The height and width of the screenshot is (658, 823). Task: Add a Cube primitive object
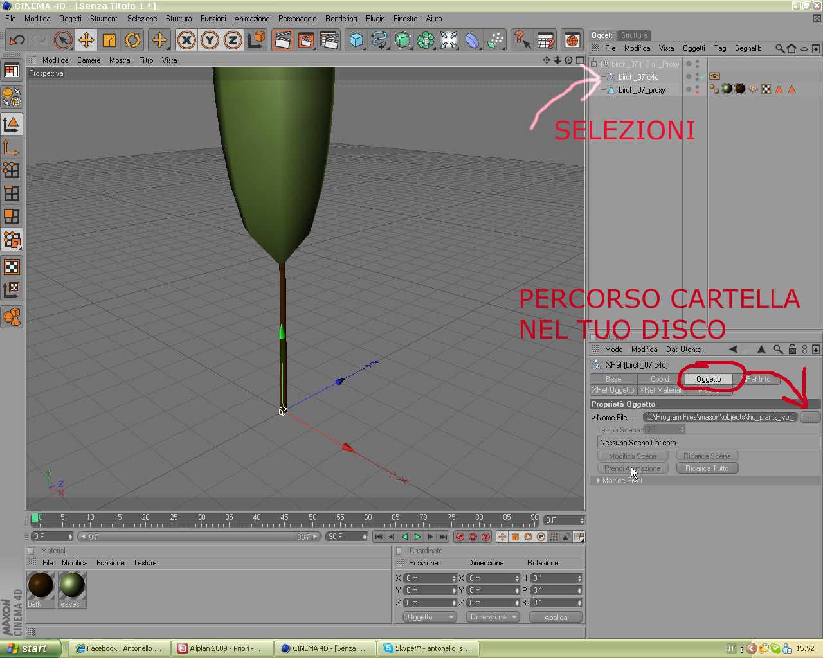[x=356, y=40]
